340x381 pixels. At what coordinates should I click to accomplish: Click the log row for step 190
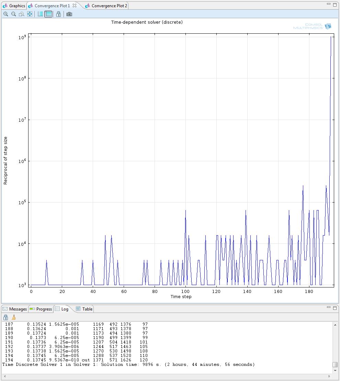point(76,338)
